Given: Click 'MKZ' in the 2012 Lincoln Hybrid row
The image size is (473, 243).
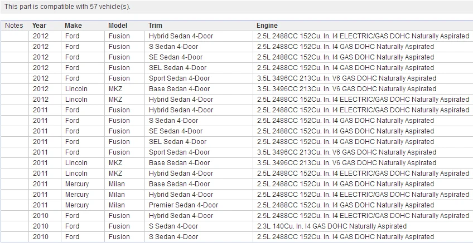Looking at the screenshot, I should (x=115, y=99).
